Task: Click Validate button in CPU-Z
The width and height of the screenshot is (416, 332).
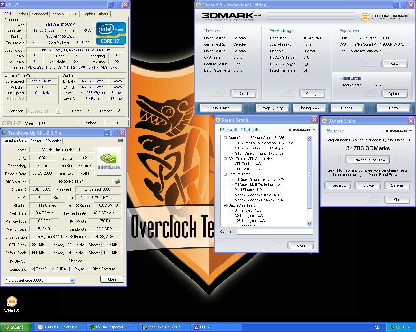Action: point(90,123)
